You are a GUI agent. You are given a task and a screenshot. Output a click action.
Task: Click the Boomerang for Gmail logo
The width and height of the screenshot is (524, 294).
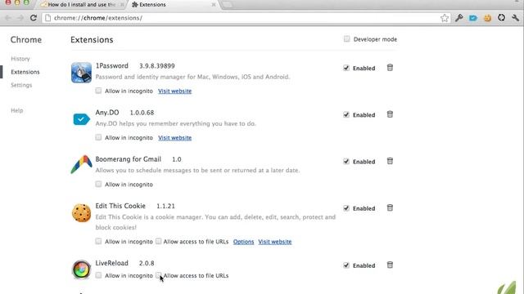pyautogui.click(x=81, y=164)
